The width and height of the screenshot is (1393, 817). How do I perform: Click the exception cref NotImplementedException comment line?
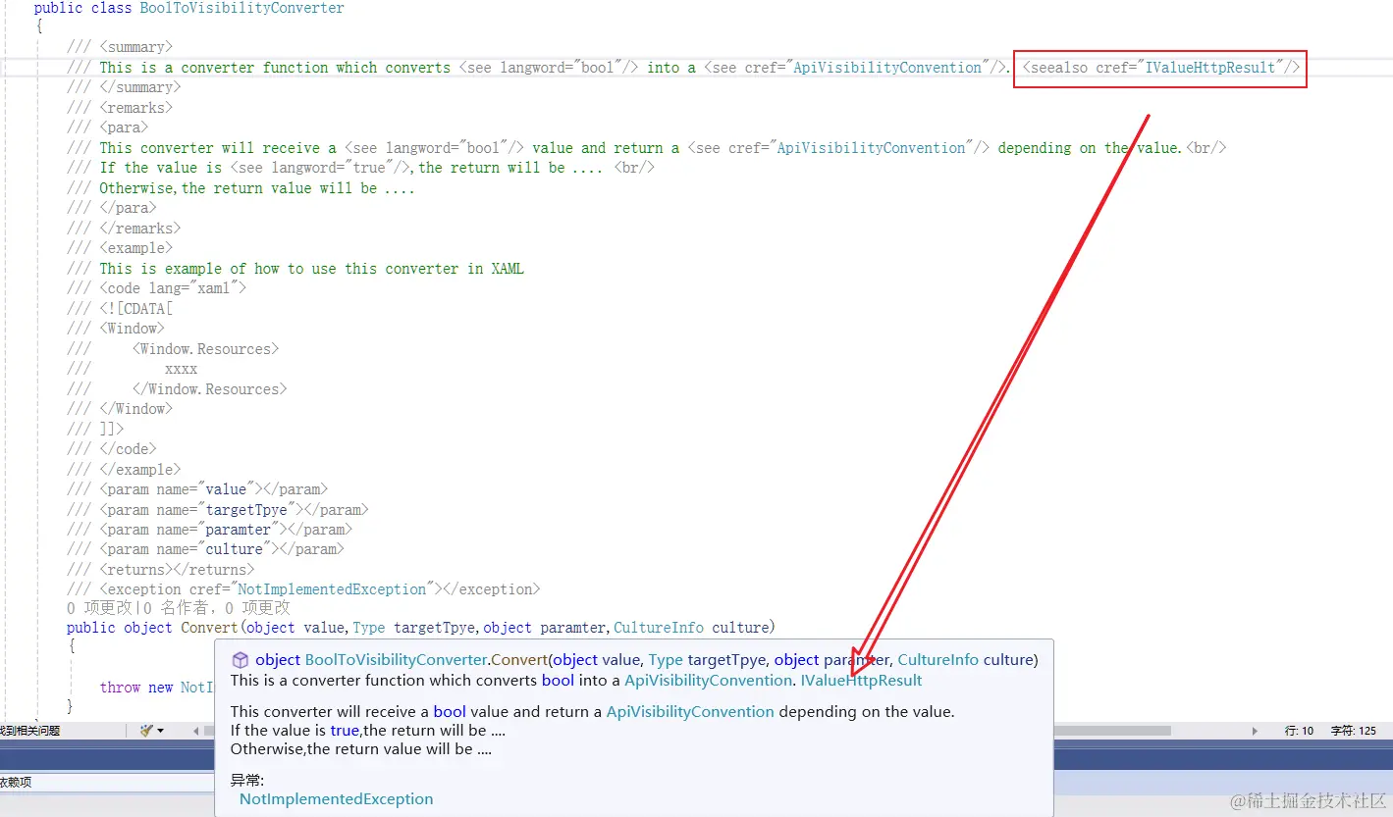pos(303,589)
